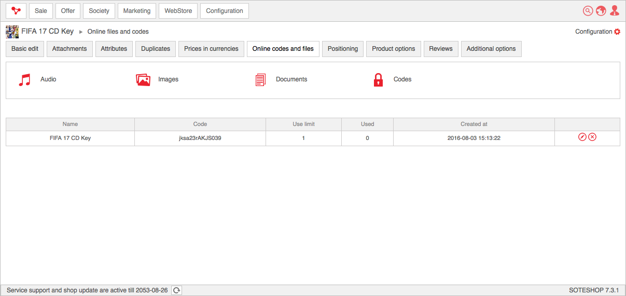This screenshot has width=626, height=296.
Task: Click the SOTESHOP 7.3.1 version text
Action: [x=594, y=290]
